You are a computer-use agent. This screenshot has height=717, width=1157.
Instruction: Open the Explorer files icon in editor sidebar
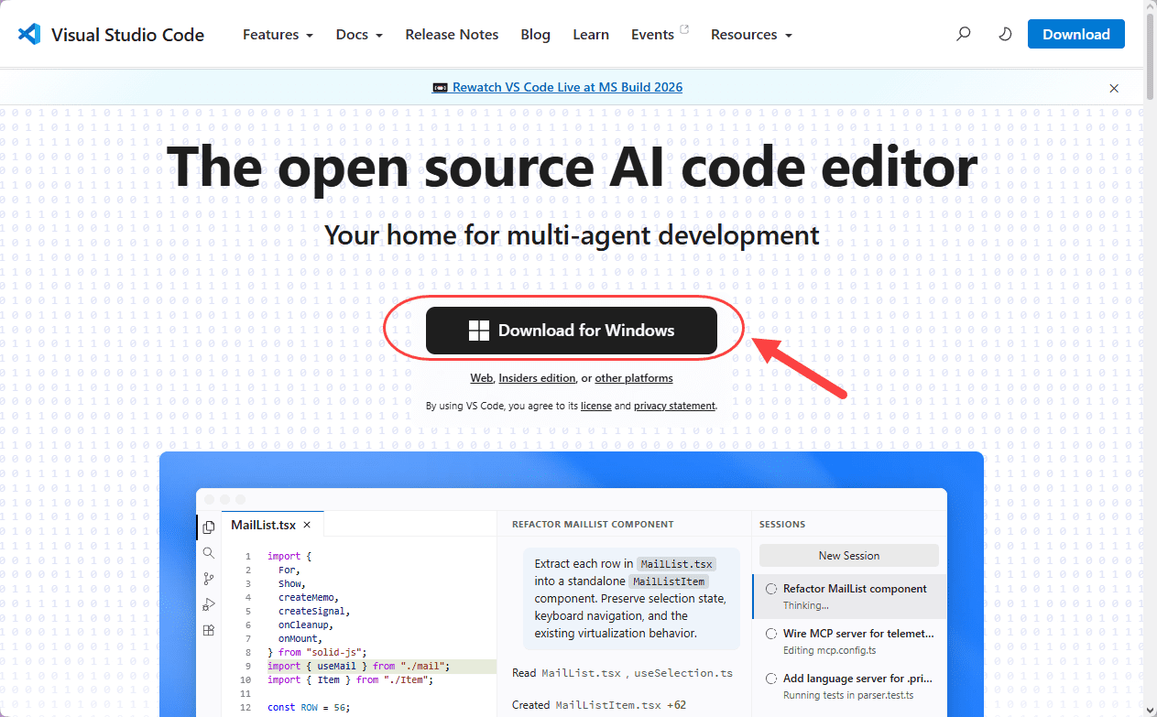(x=209, y=527)
